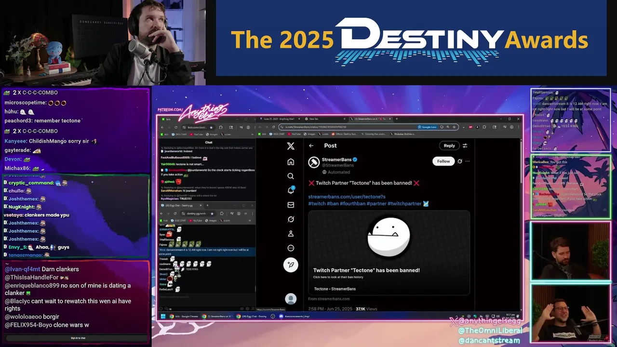The image size is (617, 347).
Task: Click 'Sign in to chat' button
Action: pyautogui.click(x=78, y=338)
